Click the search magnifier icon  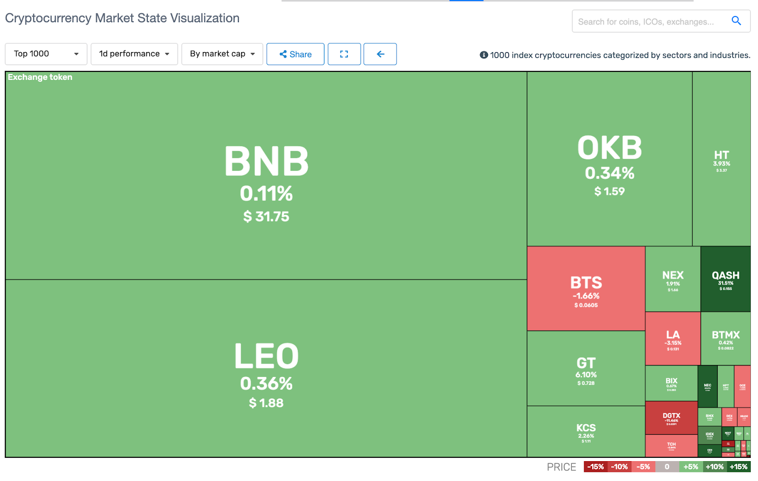736,21
